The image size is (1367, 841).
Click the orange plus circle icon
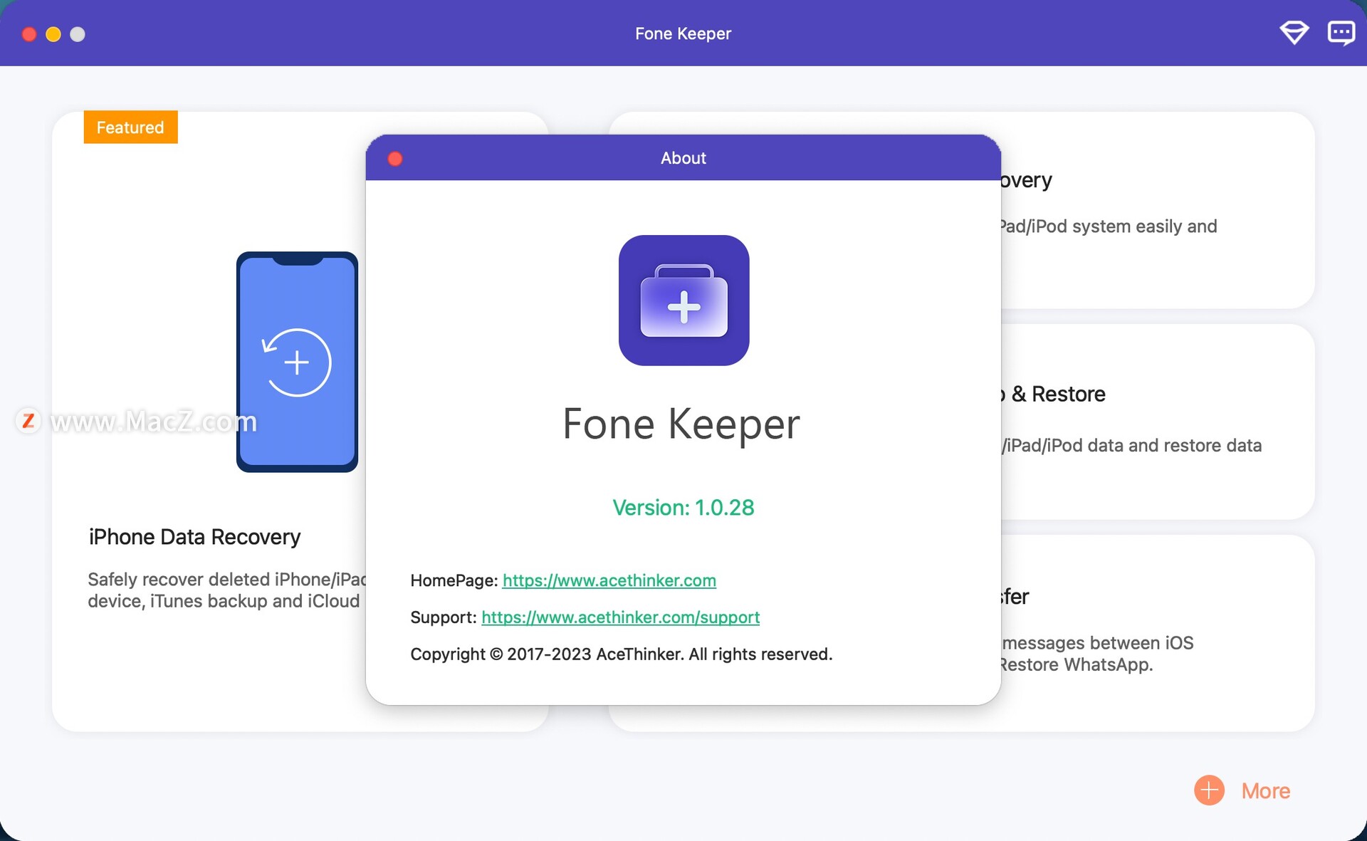click(1209, 790)
